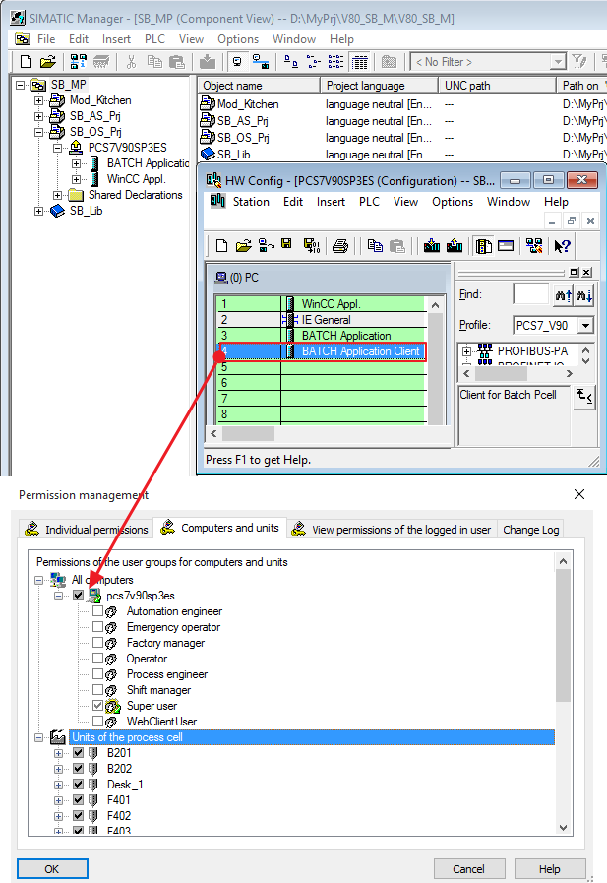Open View permissions of the logged in user tab
607x883 pixels.
click(393, 530)
